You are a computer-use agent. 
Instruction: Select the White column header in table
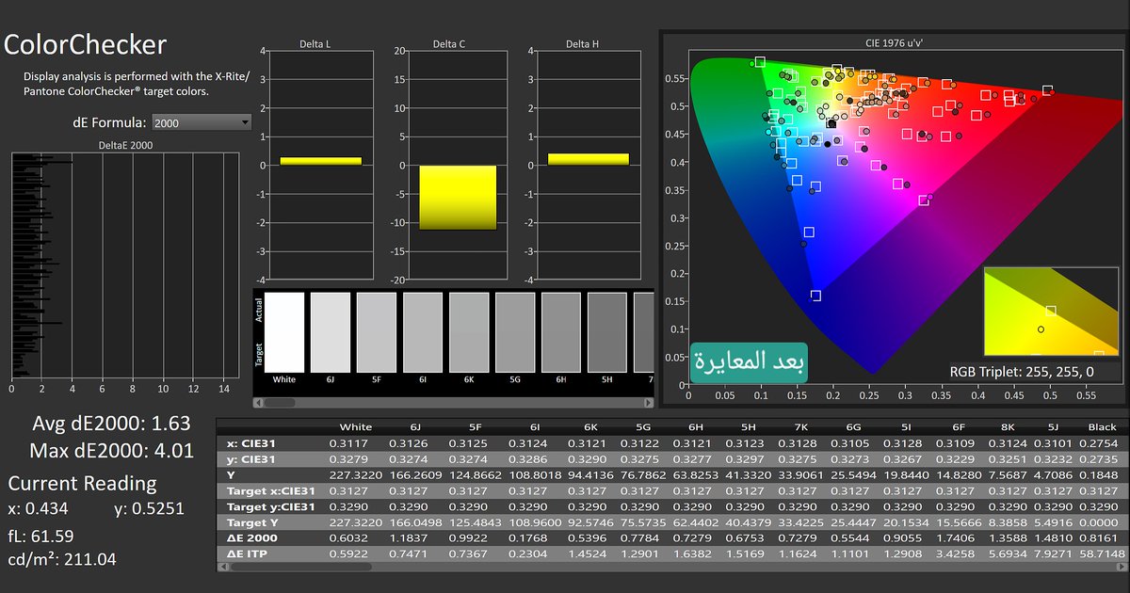[356, 426]
